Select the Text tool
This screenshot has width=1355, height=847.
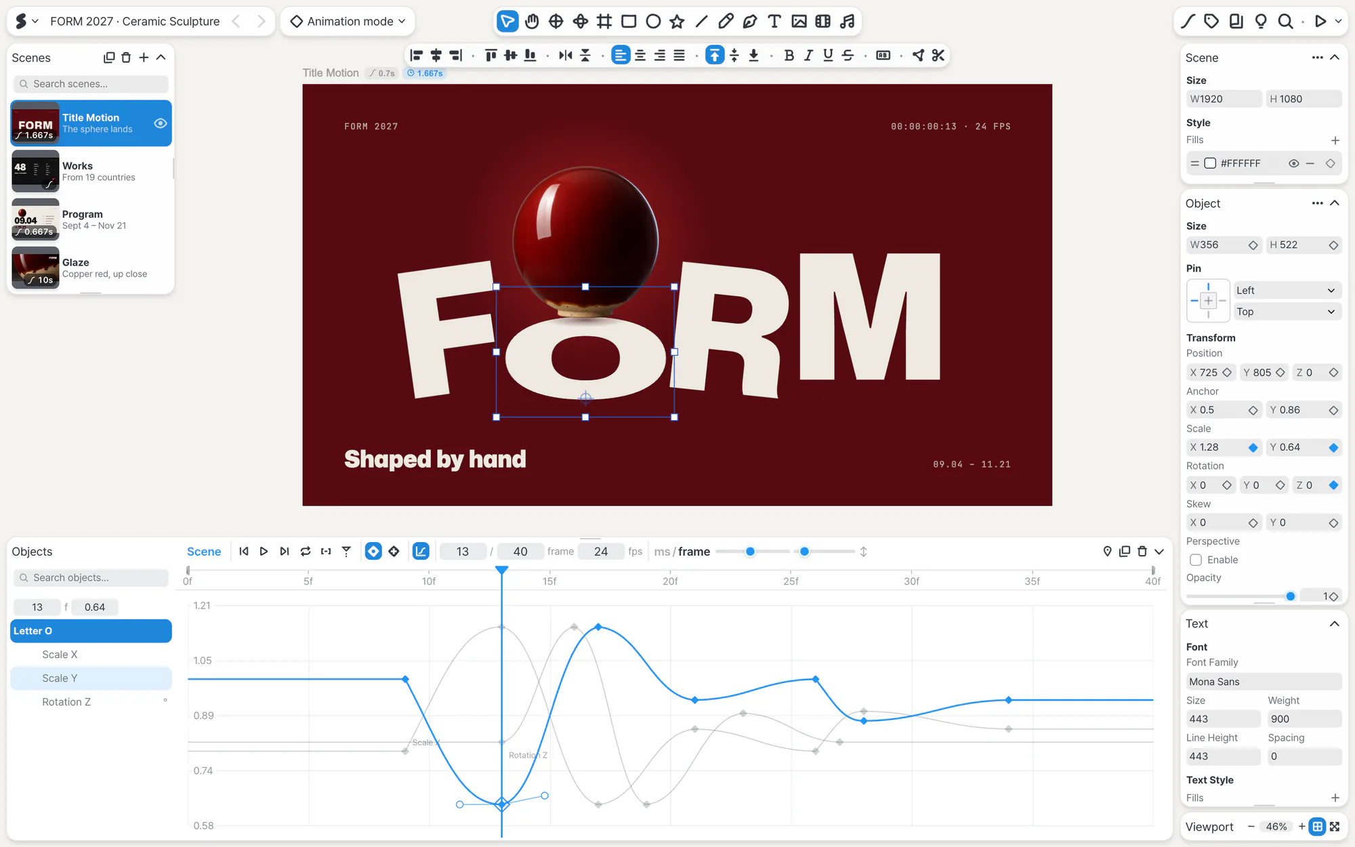click(x=774, y=22)
